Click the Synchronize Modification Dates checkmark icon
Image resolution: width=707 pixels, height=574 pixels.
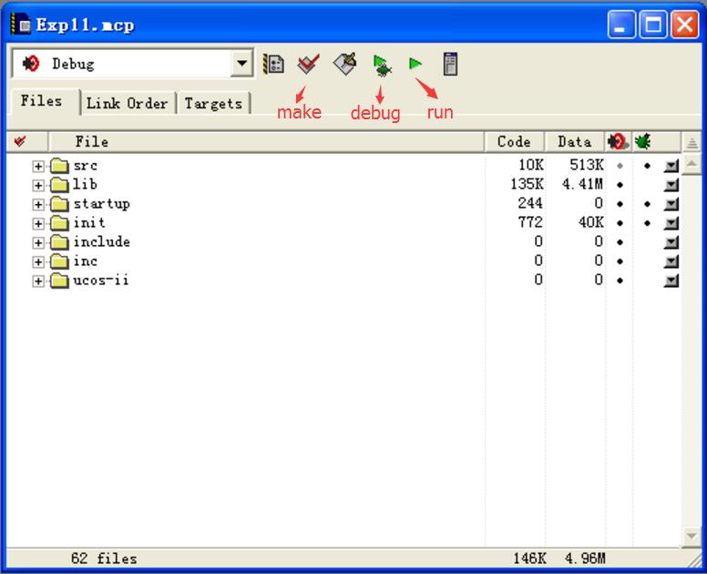[x=309, y=64]
